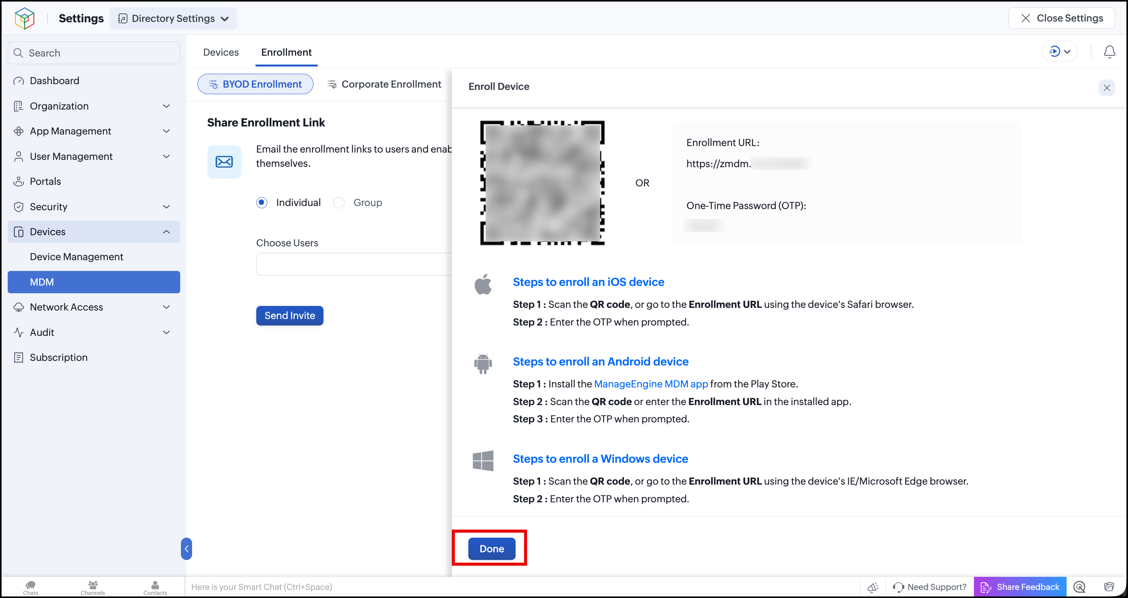1128x598 pixels.
Task: Click the App Management icon
Action: tap(18, 131)
